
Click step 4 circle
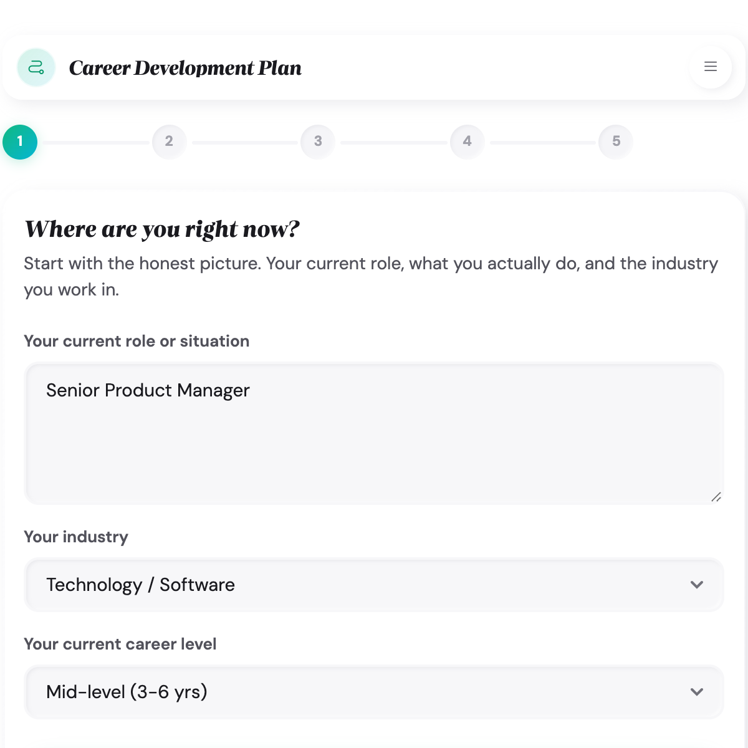click(x=467, y=142)
